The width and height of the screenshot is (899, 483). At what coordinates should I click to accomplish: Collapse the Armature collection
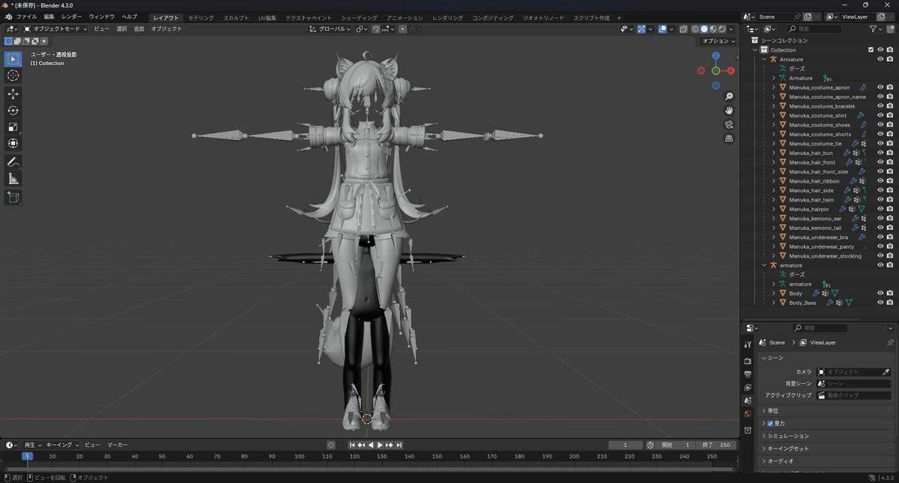pos(763,58)
